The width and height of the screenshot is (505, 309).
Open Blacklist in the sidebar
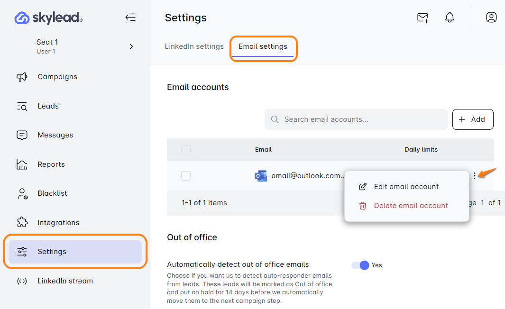(52, 193)
